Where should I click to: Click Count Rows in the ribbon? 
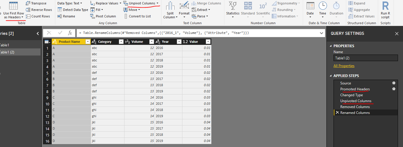click(x=38, y=16)
